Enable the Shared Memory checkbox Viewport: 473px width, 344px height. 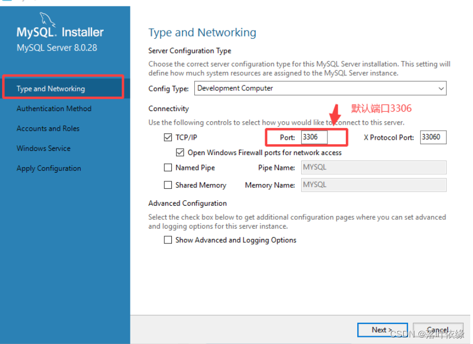168,185
